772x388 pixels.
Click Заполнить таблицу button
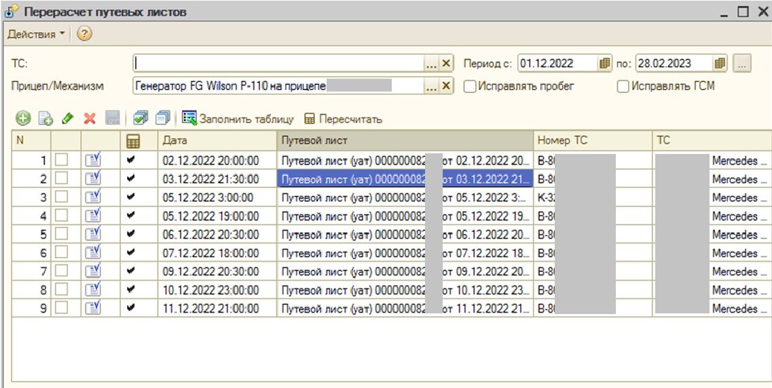click(x=238, y=119)
